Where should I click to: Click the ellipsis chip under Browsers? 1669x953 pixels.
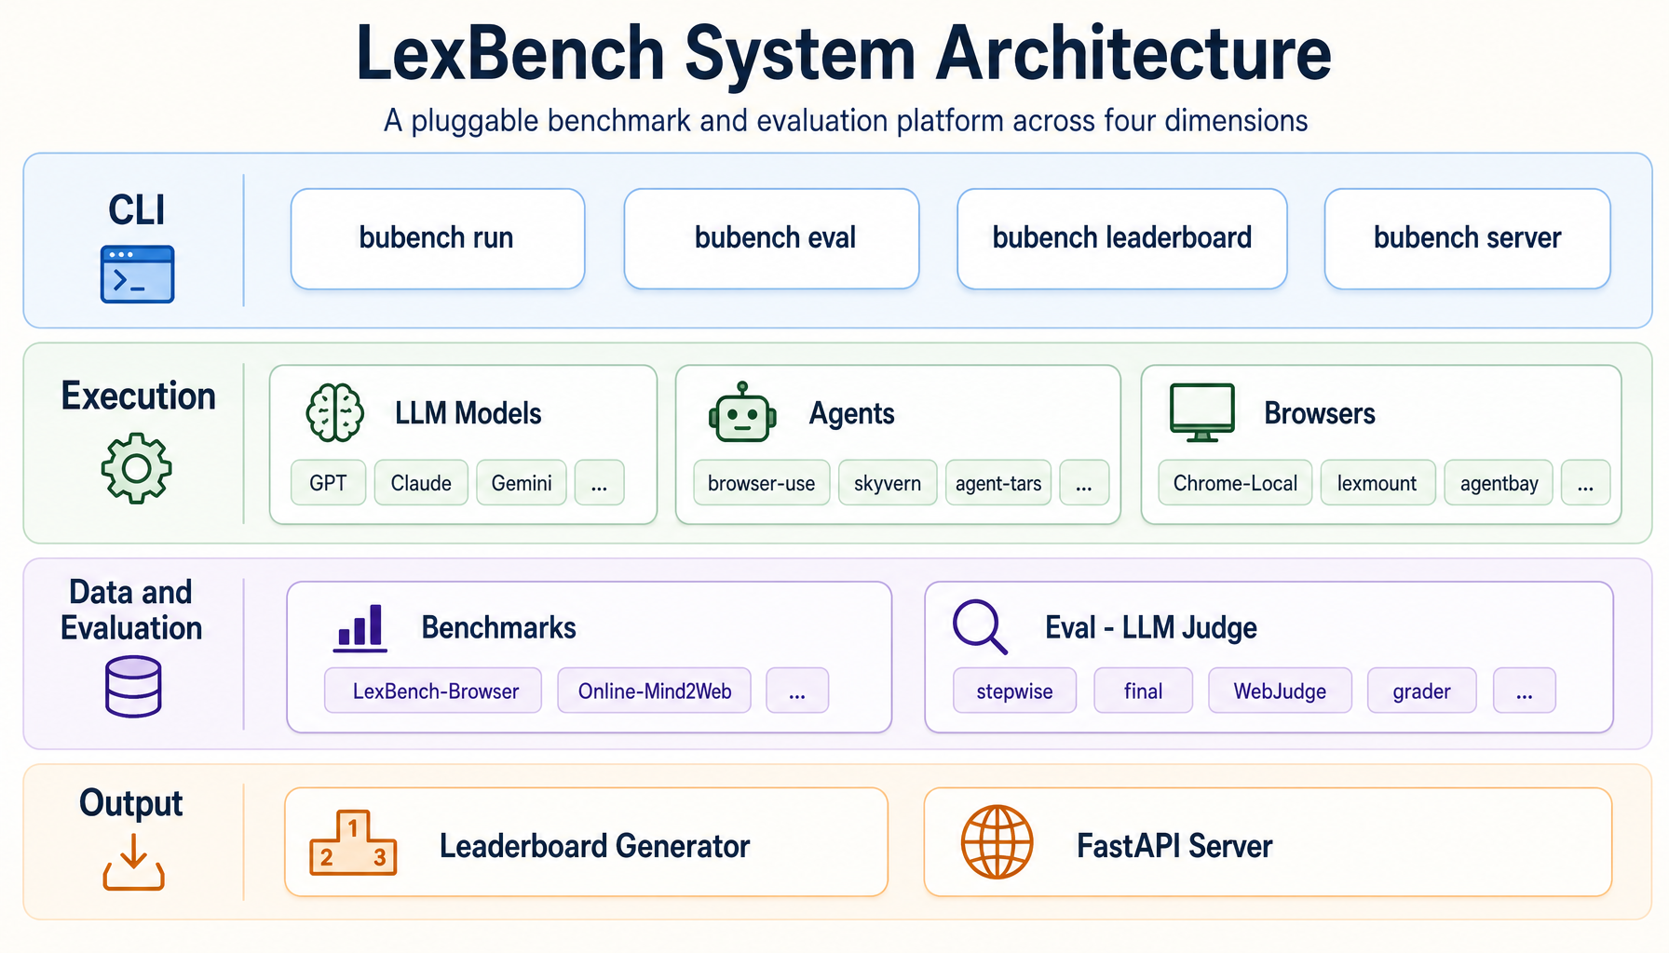[x=1585, y=483]
